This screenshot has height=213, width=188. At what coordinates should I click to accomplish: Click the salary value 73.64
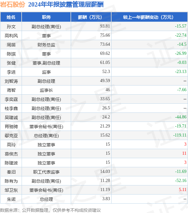pyautogui.click(x=105, y=44)
